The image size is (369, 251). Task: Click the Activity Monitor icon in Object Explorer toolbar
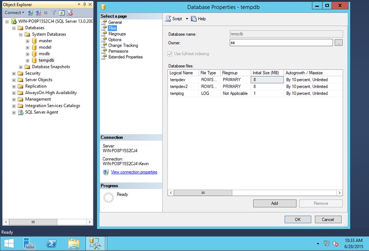click(70, 13)
